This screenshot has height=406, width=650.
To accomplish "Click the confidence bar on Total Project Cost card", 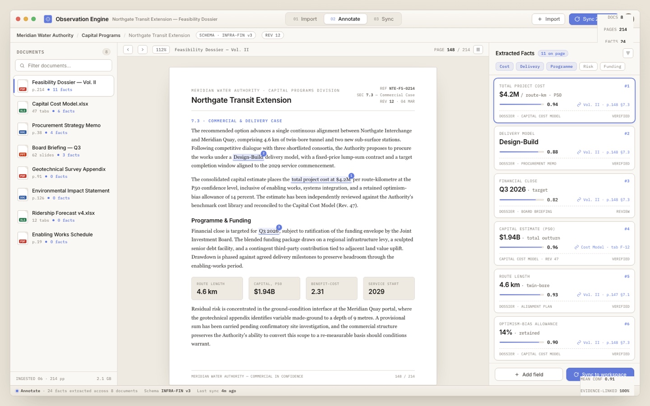I will [x=521, y=105].
